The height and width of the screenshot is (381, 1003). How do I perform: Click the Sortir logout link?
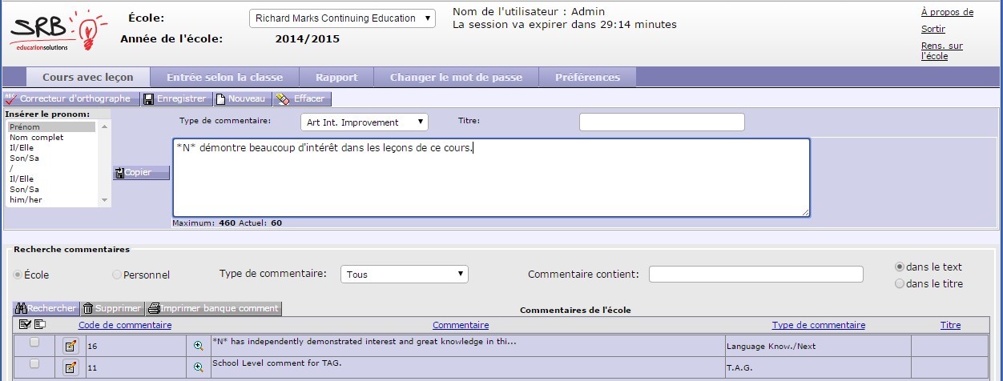tap(933, 29)
